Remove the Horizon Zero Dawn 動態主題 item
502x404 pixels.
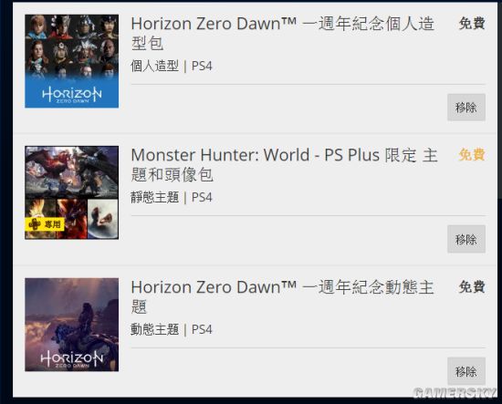pos(466,371)
